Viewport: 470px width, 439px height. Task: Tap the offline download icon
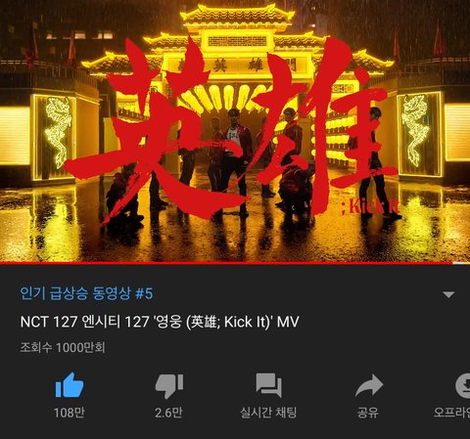tap(463, 385)
